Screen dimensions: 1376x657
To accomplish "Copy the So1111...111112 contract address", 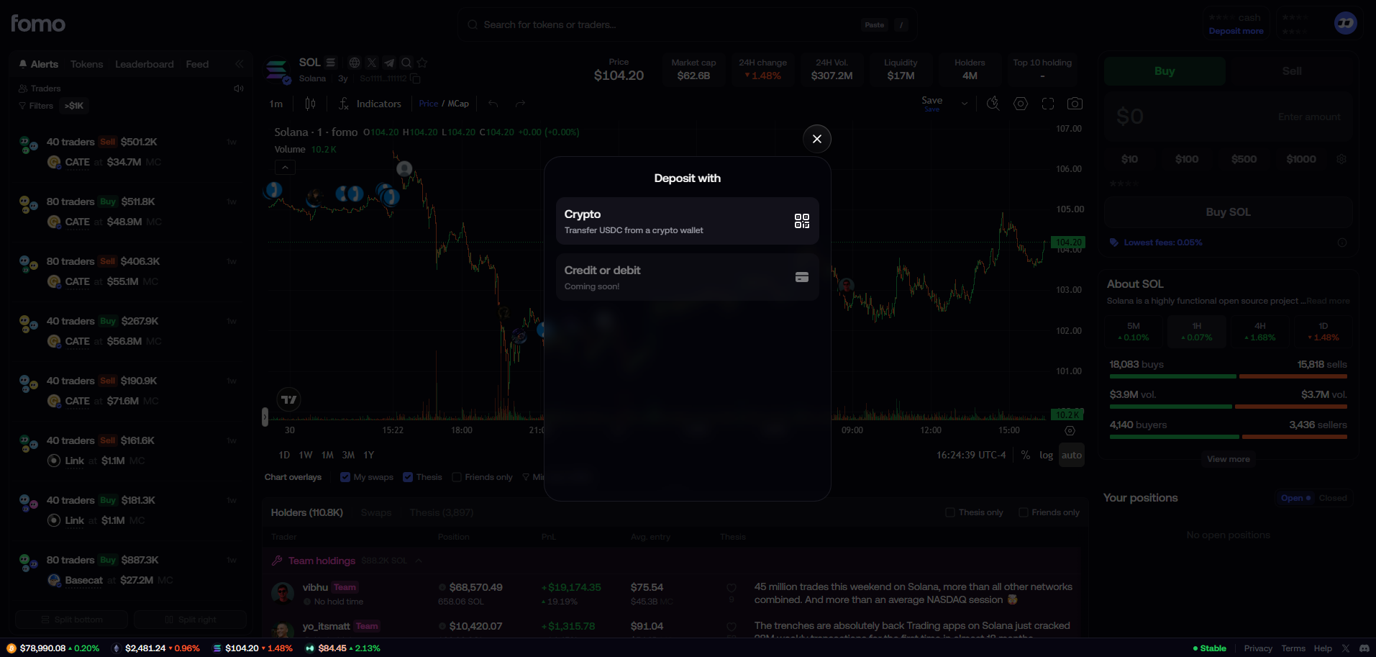I will [x=415, y=78].
